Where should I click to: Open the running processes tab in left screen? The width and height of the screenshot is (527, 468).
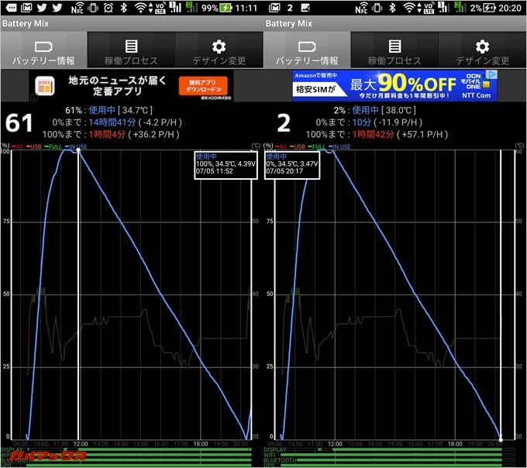(131, 46)
